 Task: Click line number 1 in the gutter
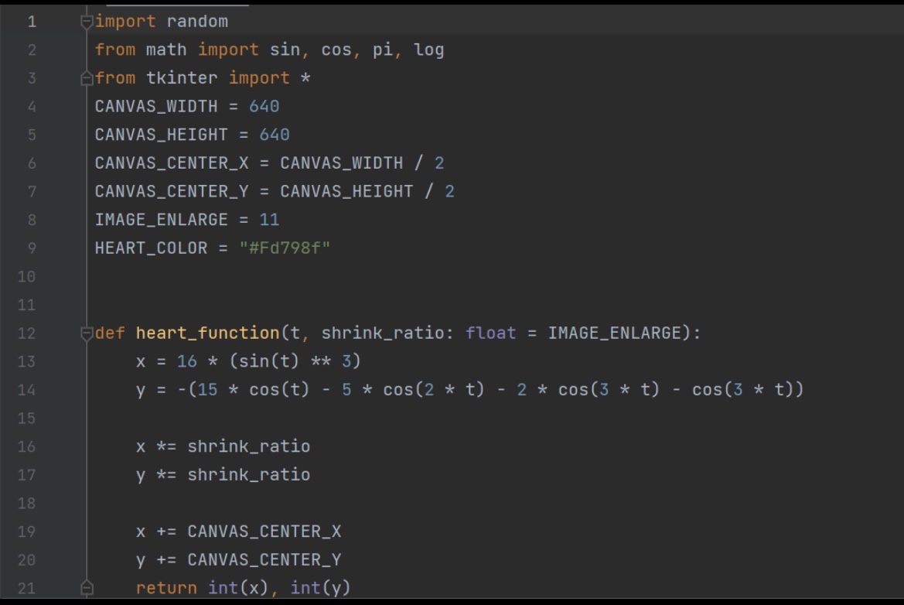32,22
